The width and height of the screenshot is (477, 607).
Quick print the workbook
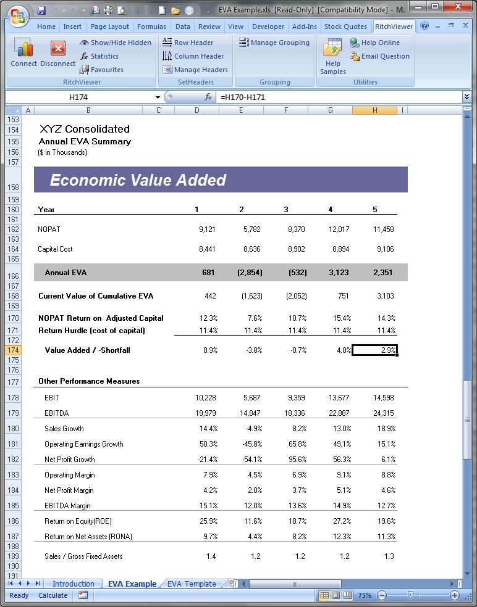click(109, 10)
